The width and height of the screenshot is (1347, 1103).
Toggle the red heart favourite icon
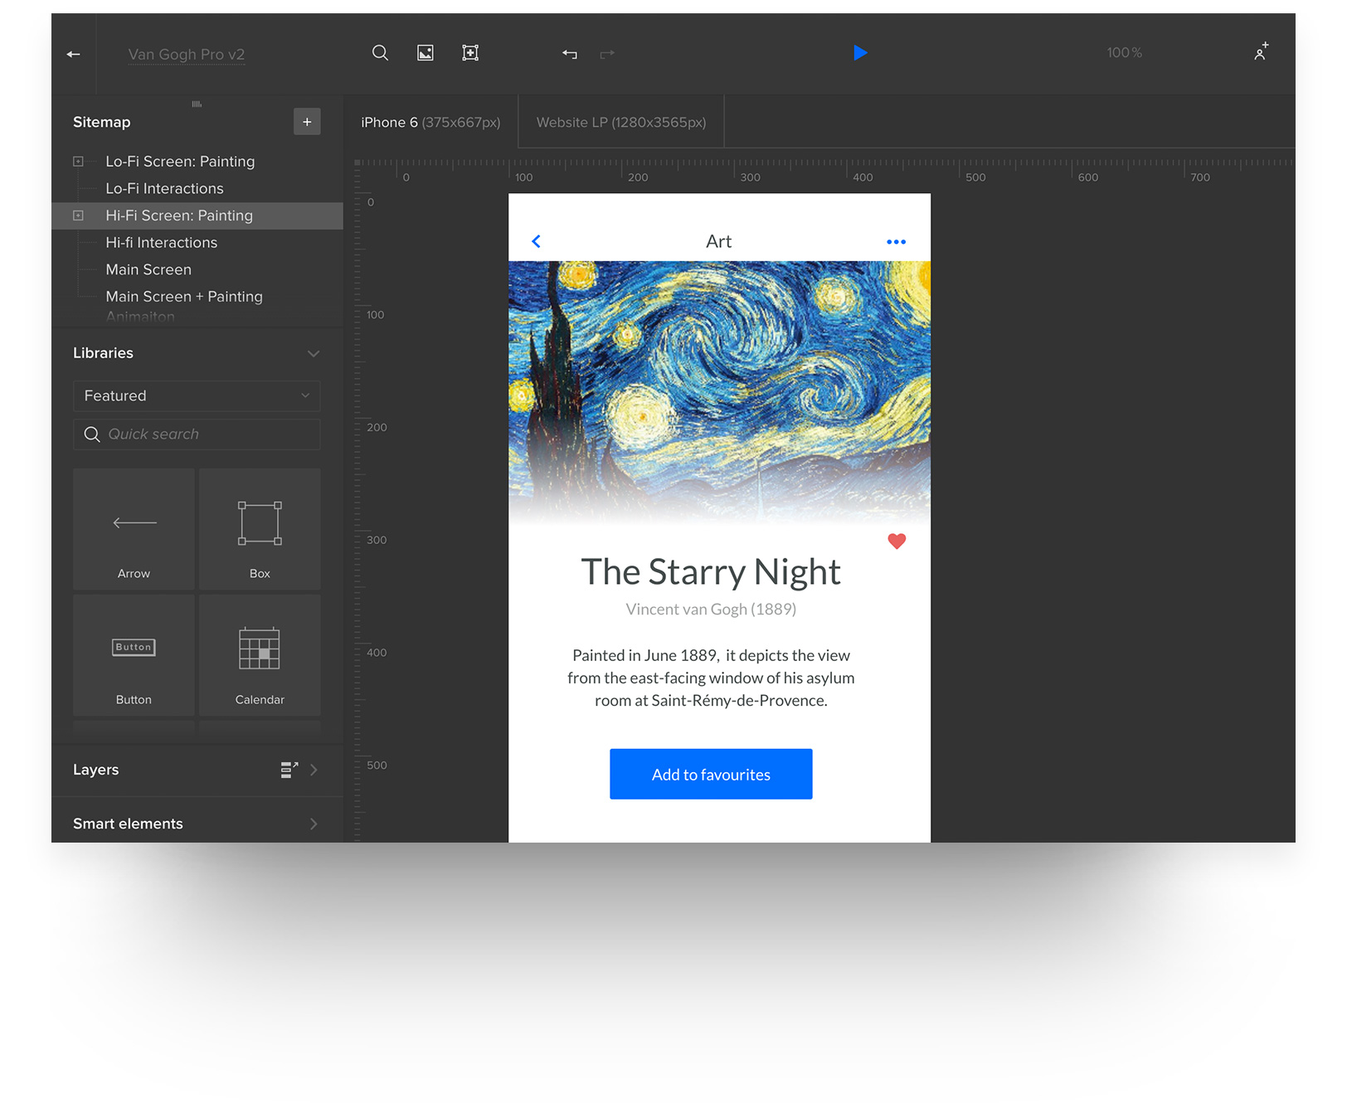click(x=897, y=541)
